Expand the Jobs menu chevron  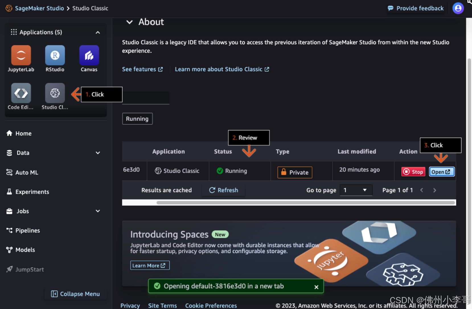point(98,211)
